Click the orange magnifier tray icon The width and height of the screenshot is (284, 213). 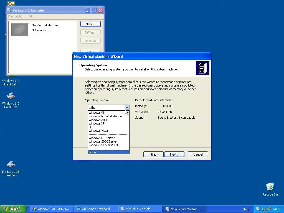pos(268,209)
